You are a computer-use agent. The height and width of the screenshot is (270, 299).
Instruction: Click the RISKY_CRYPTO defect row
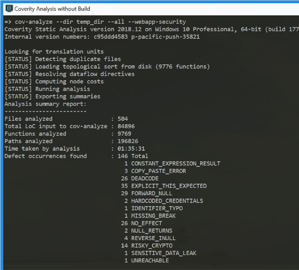pyautogui.click(x=147, y=245)
